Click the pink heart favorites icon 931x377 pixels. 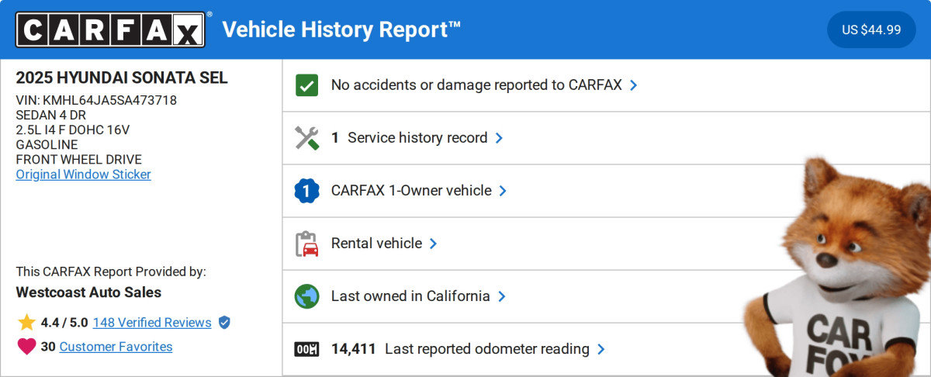point(27,347)
